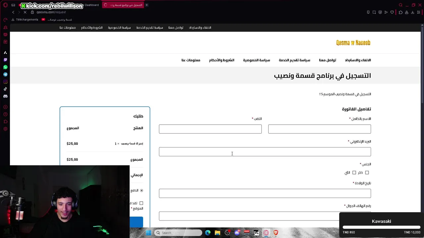
Task: Open the YouTube قسمة ونصيب bookmark
Action: [x=57, y=20]
